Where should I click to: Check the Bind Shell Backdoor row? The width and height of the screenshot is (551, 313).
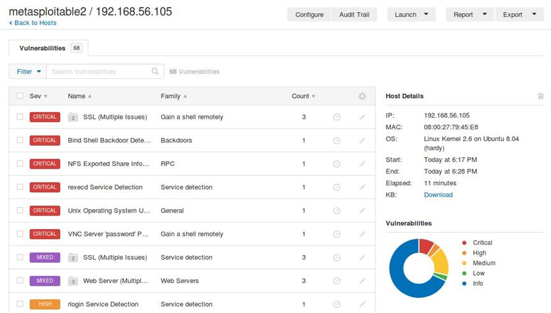point(20,140)
